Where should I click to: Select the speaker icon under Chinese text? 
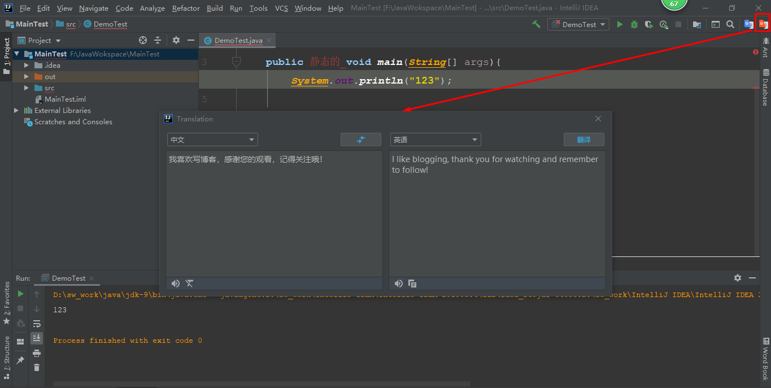click(175, 283)
